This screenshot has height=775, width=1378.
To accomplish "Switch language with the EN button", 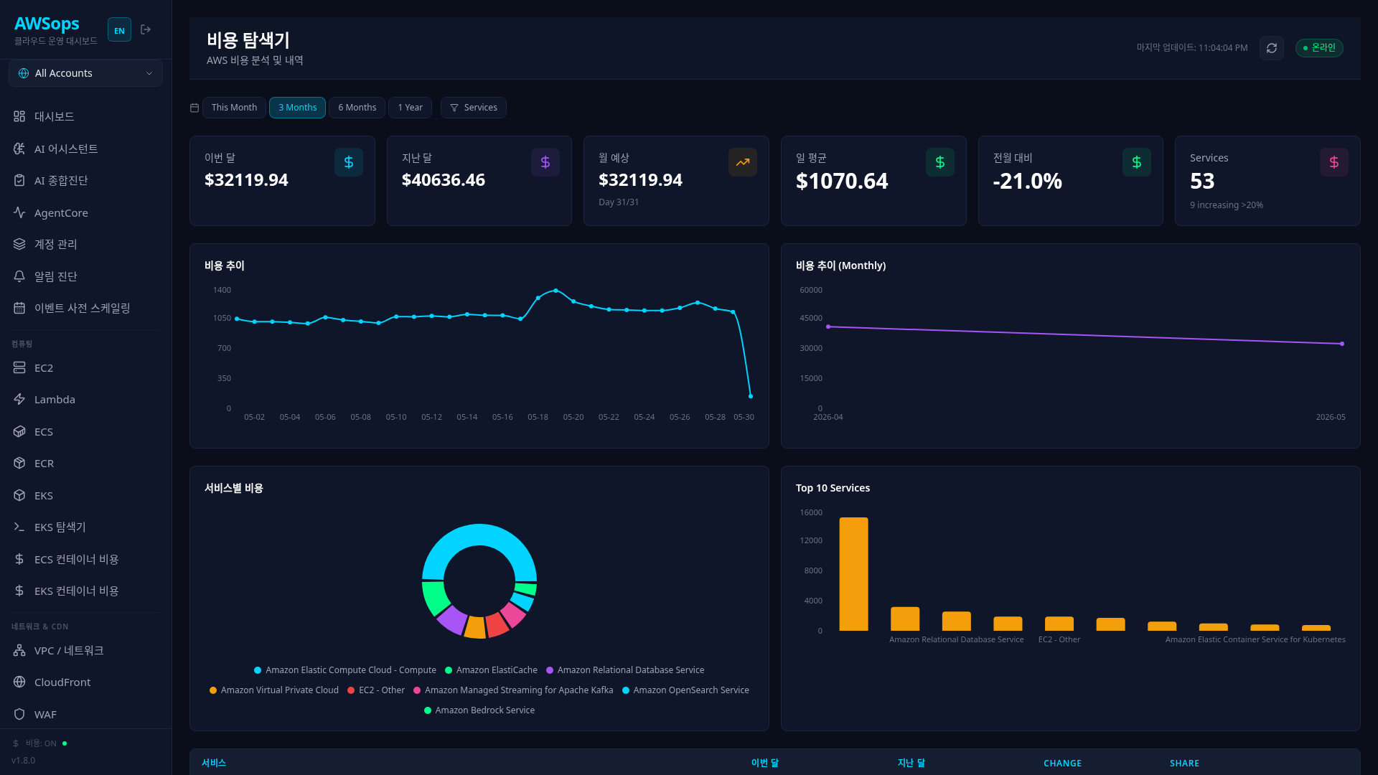I will [x=119, y=30].
